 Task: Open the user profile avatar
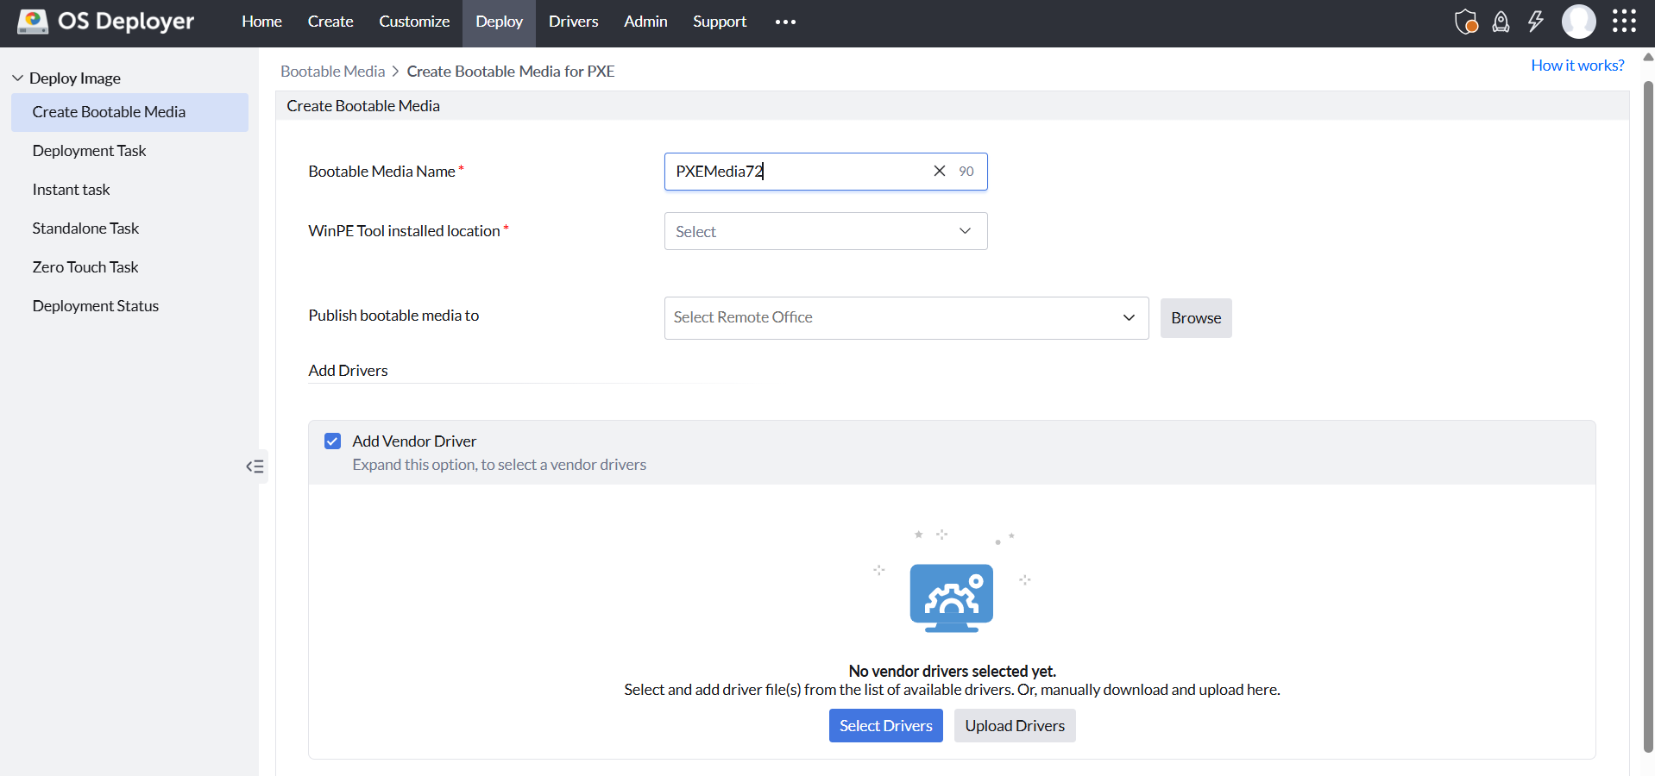(1578, 22)
